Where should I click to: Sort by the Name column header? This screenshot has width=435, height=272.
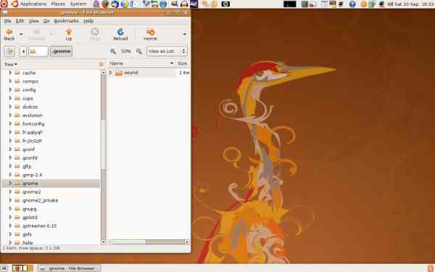pyautogui.click(x=141, y=64)
